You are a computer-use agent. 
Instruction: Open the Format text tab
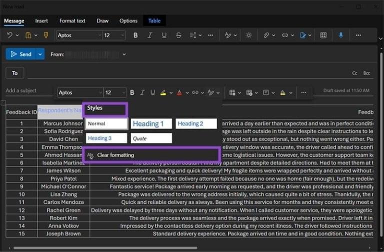(x=72, y=21)
